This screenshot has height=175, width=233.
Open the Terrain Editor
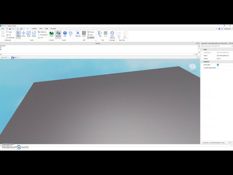[x=51, y=34]
